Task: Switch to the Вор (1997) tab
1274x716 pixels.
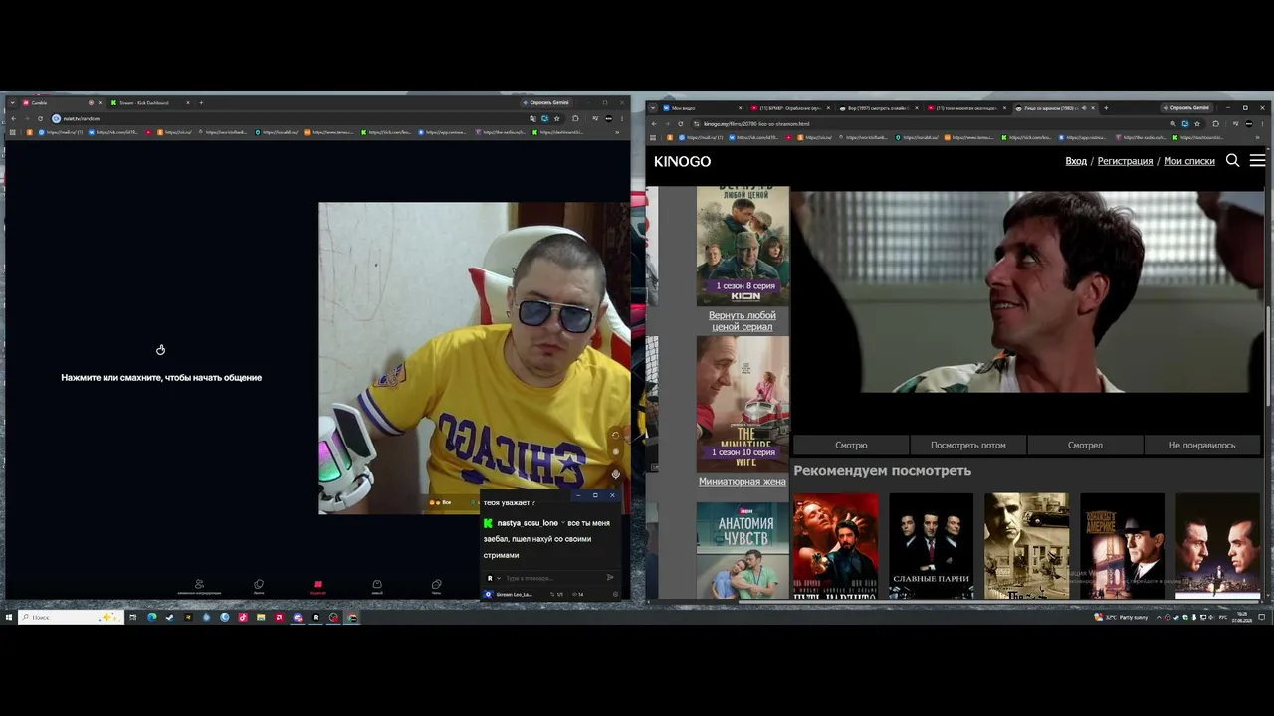Action: [x=878, y=108]
